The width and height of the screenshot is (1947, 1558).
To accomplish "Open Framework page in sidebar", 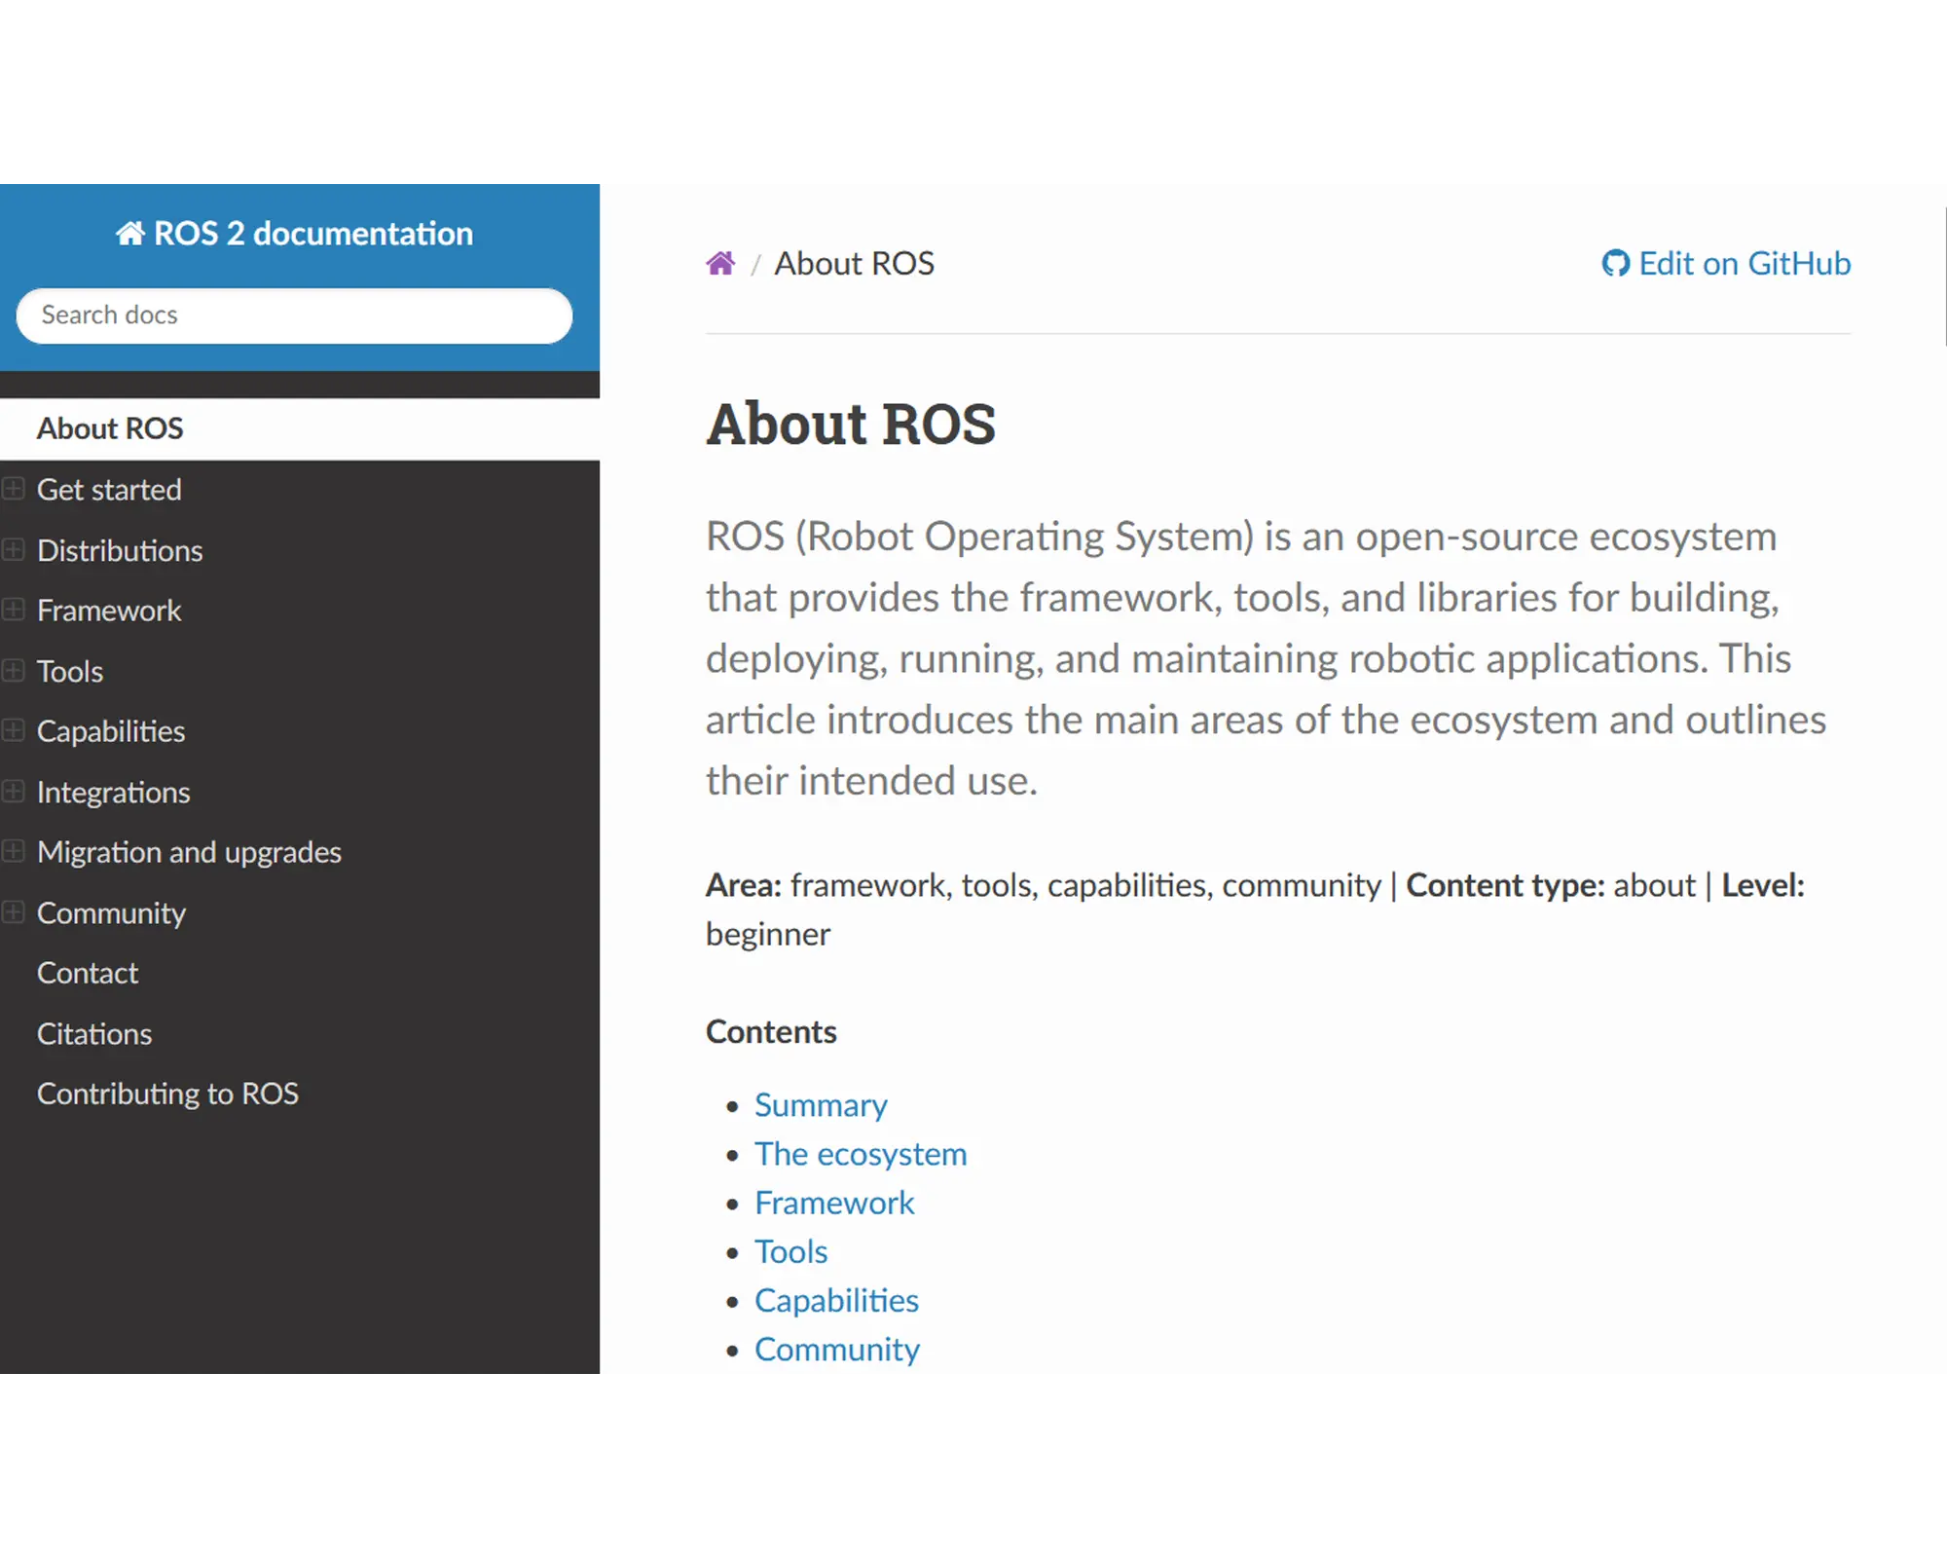I will coord(109,612).
